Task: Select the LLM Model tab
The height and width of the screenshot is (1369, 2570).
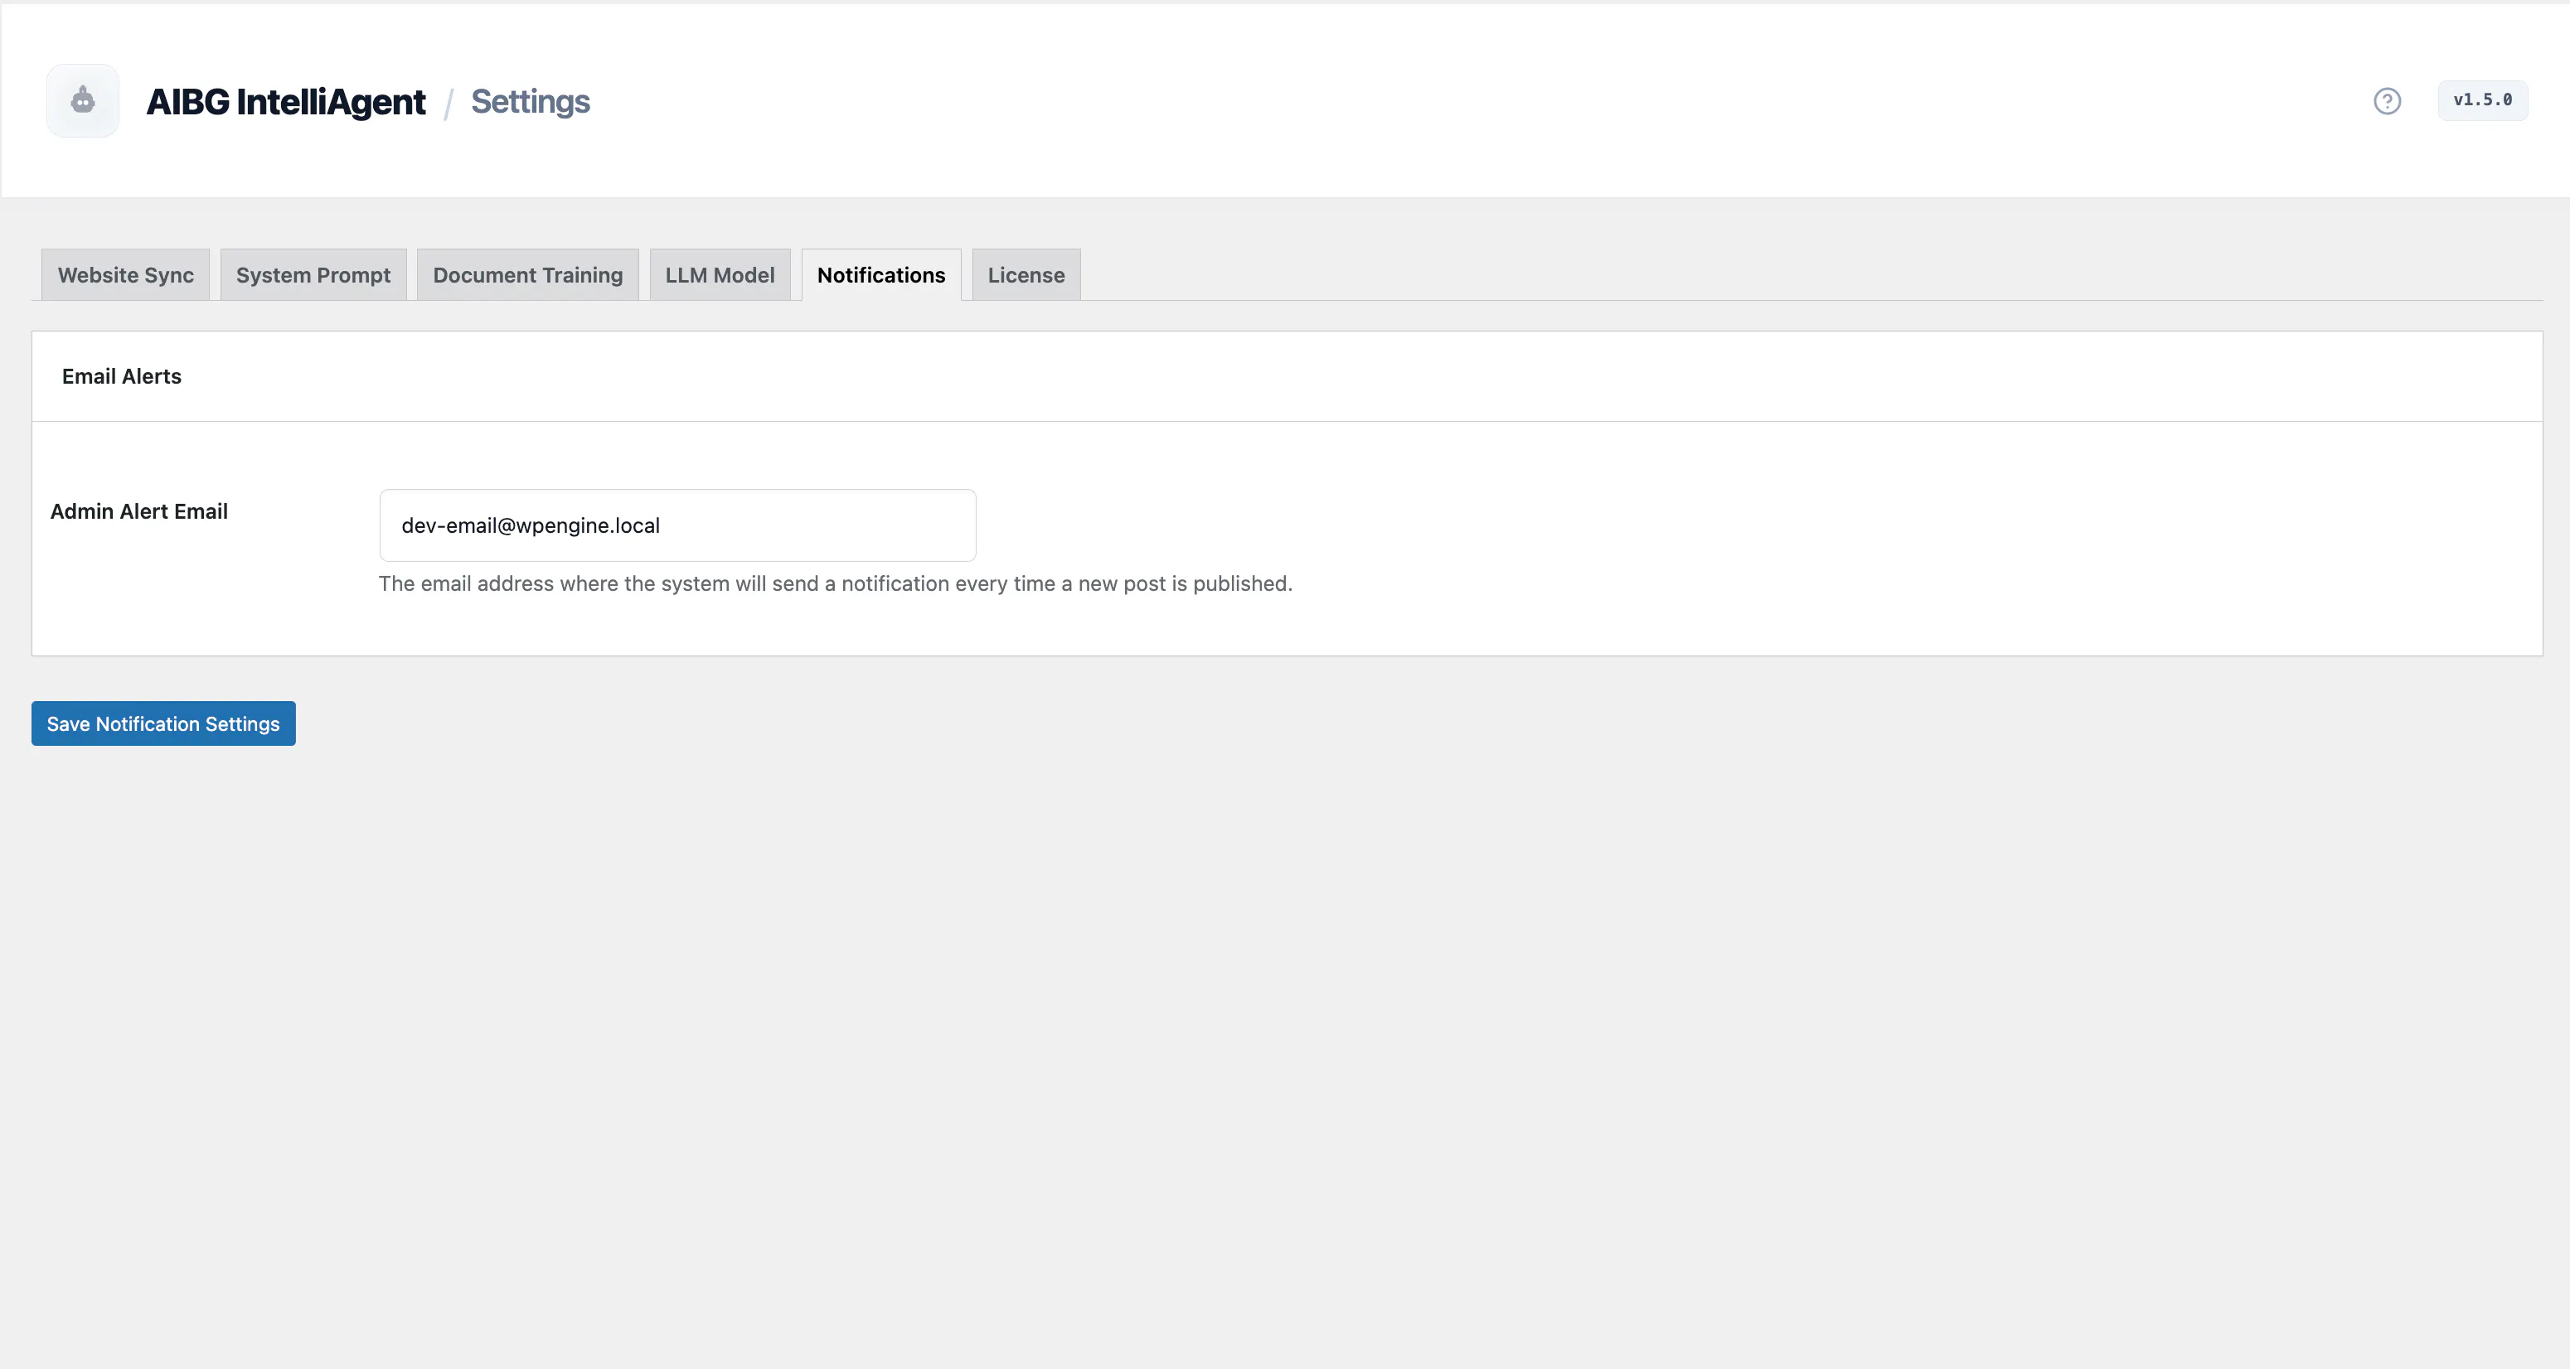Action: [x=720, y=274]
